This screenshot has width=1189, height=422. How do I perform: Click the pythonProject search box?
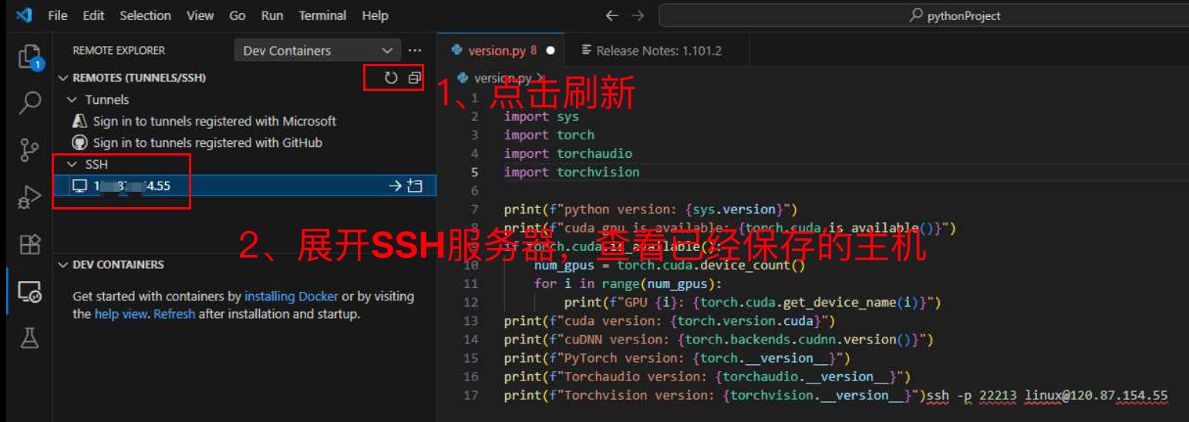point(923,15)
